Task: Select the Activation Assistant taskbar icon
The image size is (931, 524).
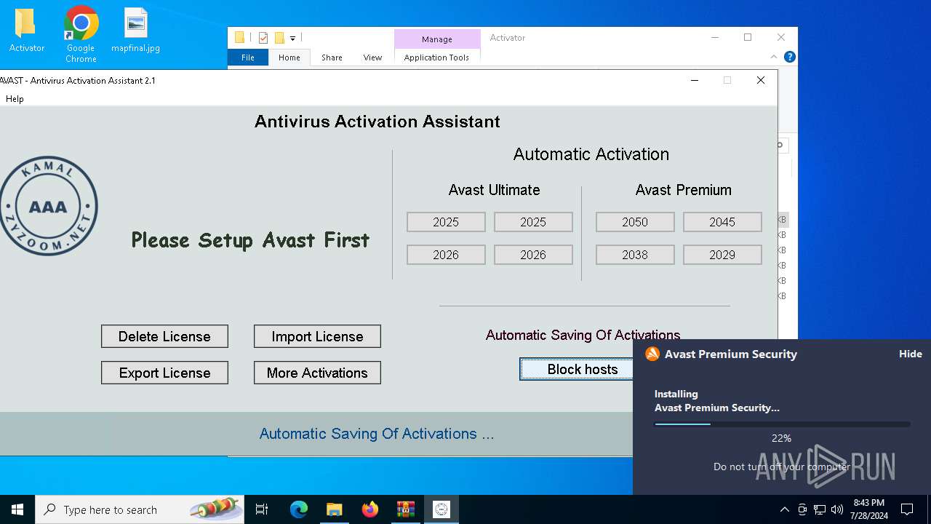Action: 441,509
